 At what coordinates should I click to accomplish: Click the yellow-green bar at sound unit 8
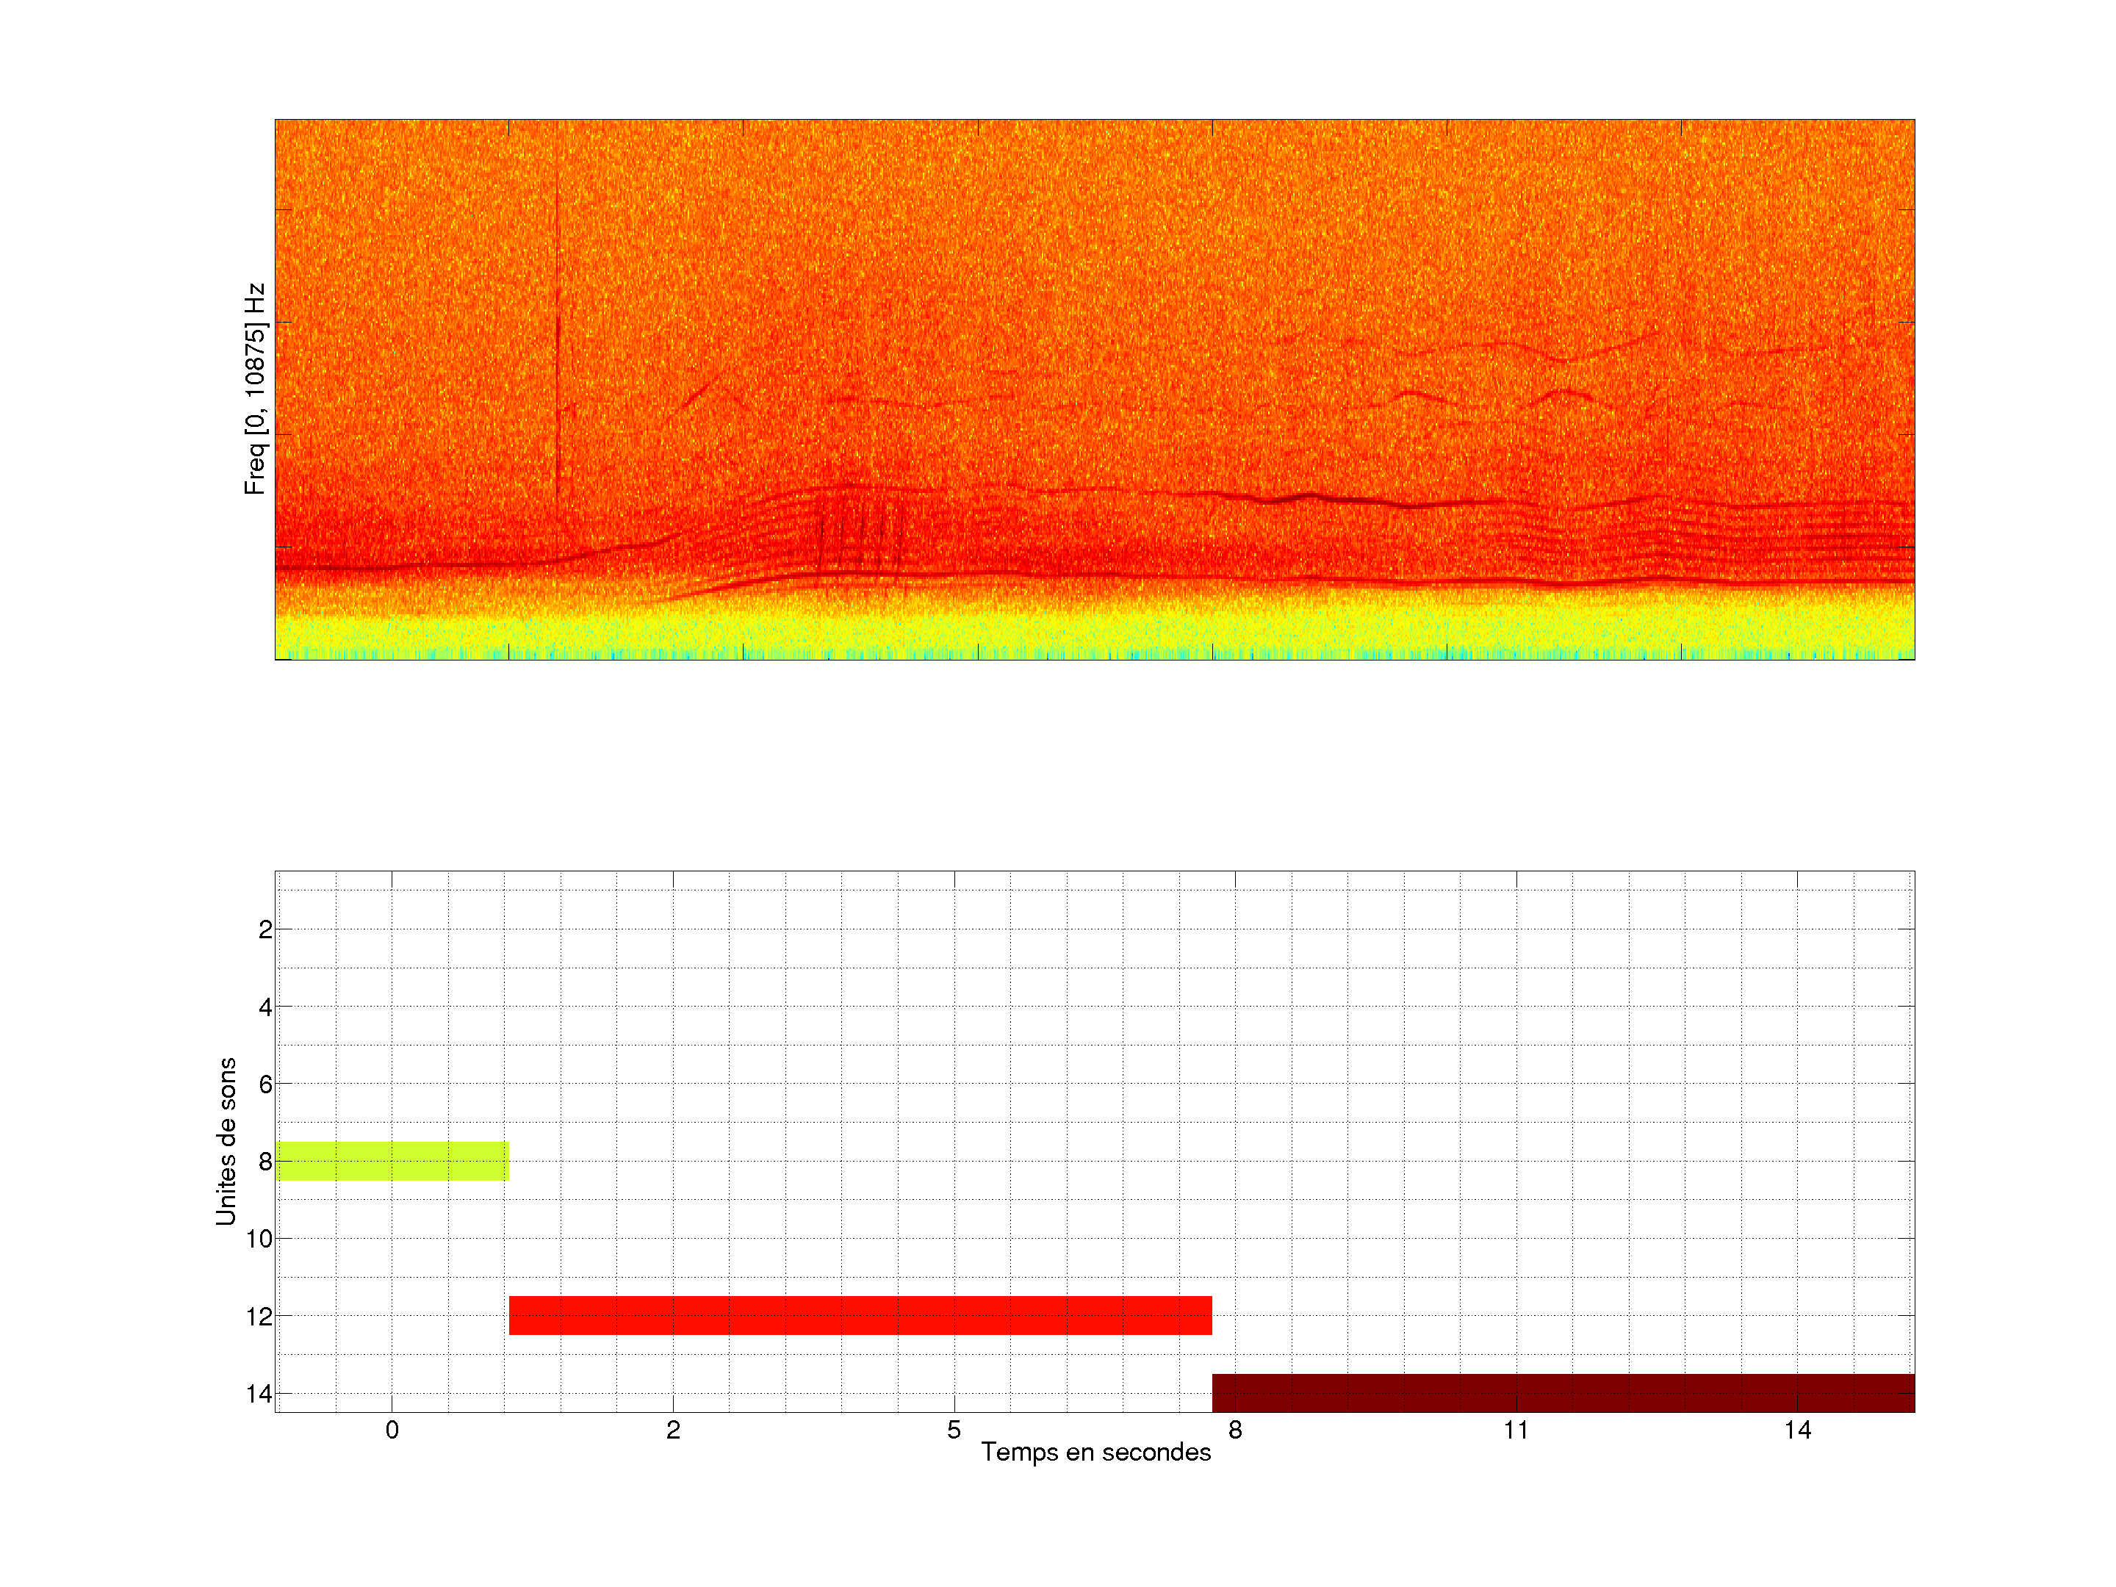[392, 1160]
